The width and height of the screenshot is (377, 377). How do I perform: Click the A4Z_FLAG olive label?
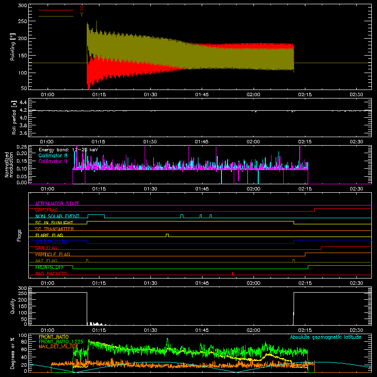[x=46, y=261]
